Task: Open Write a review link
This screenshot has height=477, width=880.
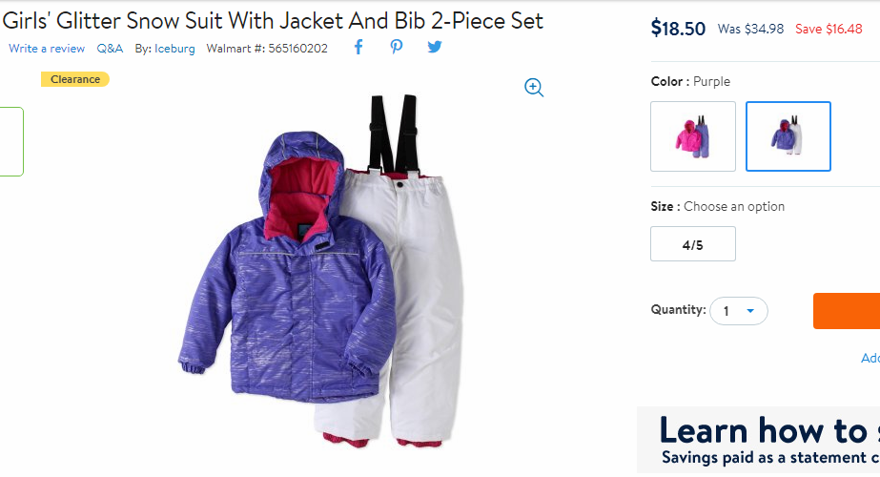Action: (47, 49)
